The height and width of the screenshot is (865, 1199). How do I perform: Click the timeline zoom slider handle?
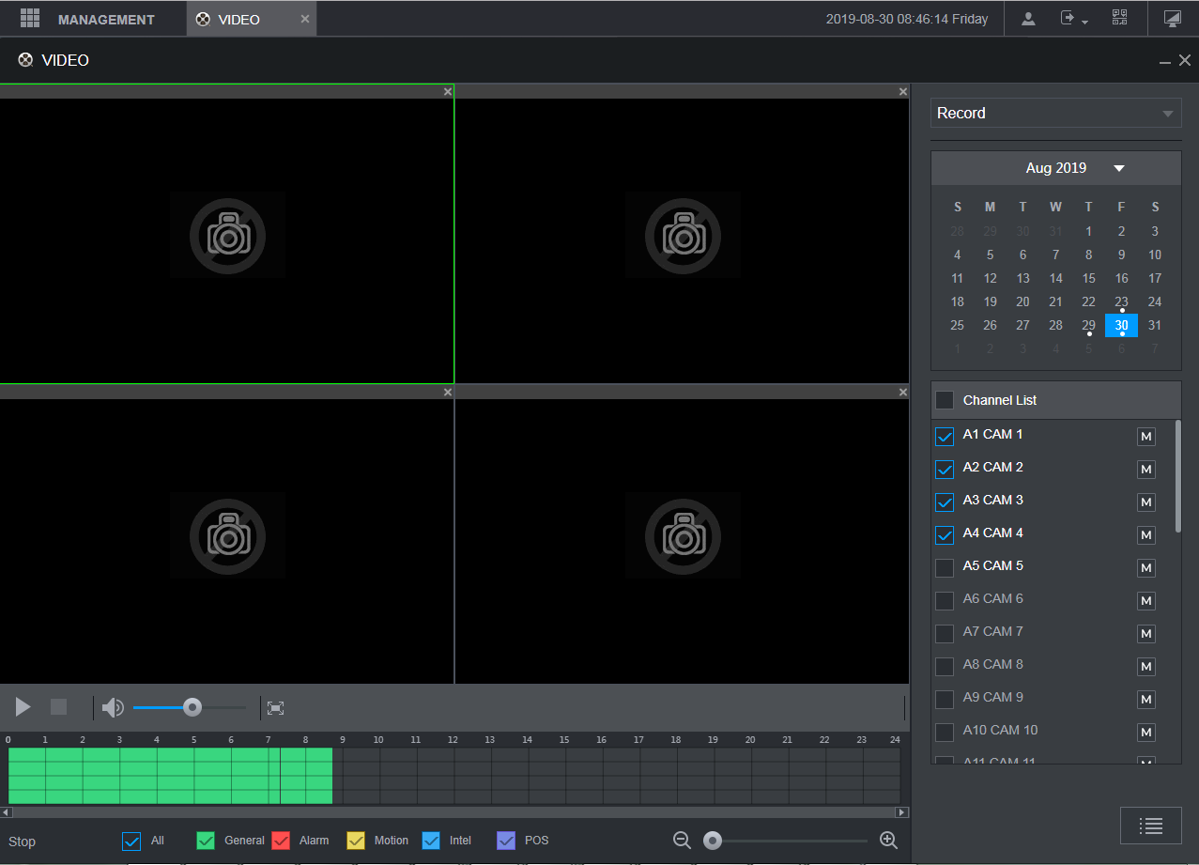click(713, 841)
